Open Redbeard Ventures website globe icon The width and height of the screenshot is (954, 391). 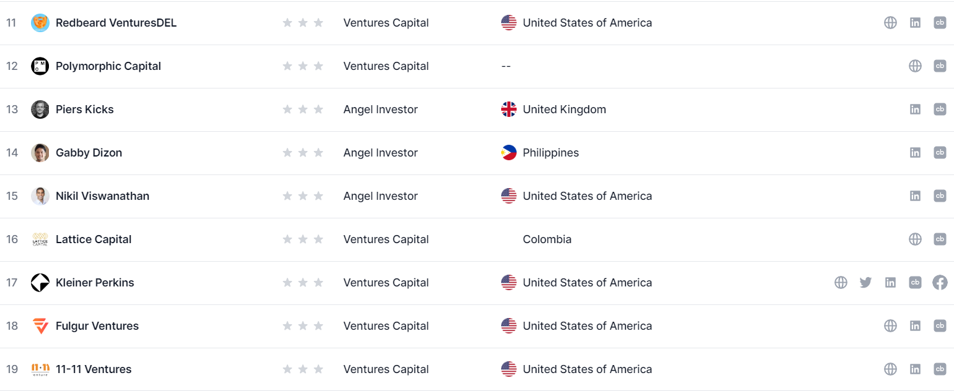[890, 23]
